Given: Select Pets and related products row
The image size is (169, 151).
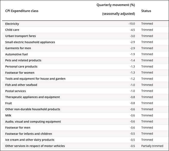Looking at the screenshot, I should point(23,60).
